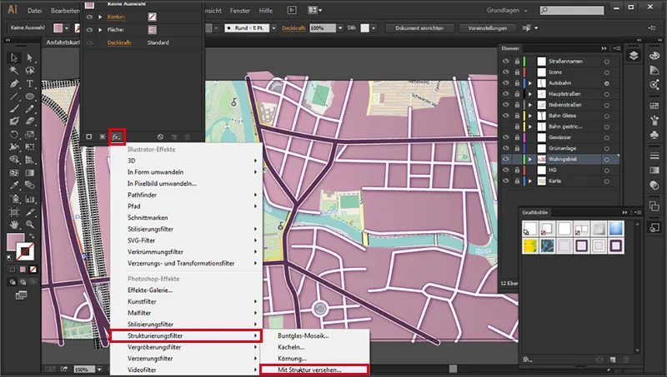Activate the Type tool

[x=30, y=83]
